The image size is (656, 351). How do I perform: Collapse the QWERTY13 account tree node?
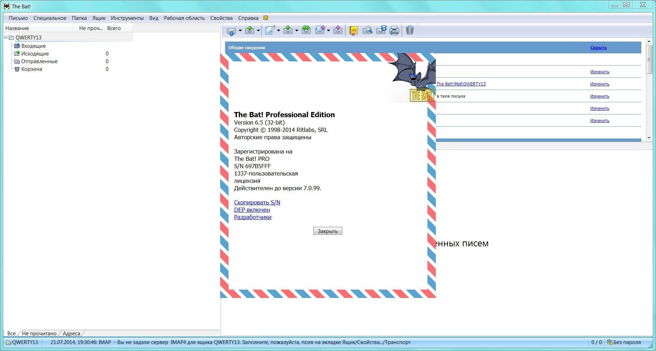[6, 37]
